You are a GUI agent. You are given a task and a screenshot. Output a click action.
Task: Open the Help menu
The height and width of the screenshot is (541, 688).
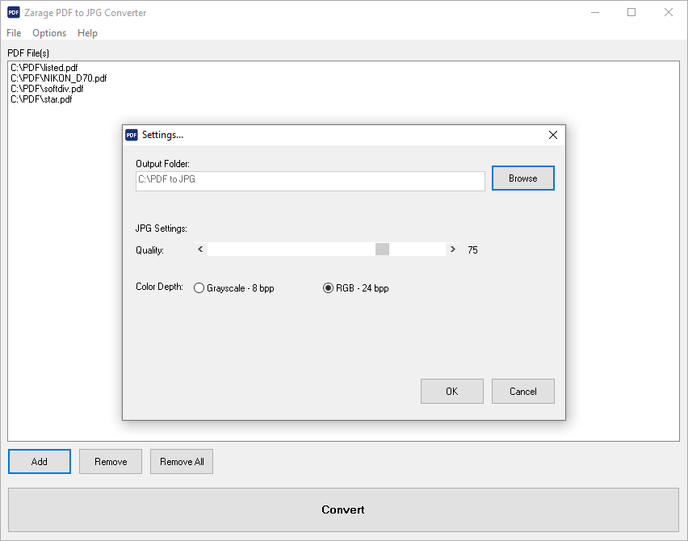tap(87, 33)
